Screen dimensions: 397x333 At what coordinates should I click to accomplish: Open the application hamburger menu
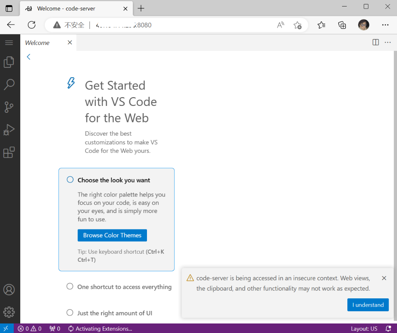[9, 42]
